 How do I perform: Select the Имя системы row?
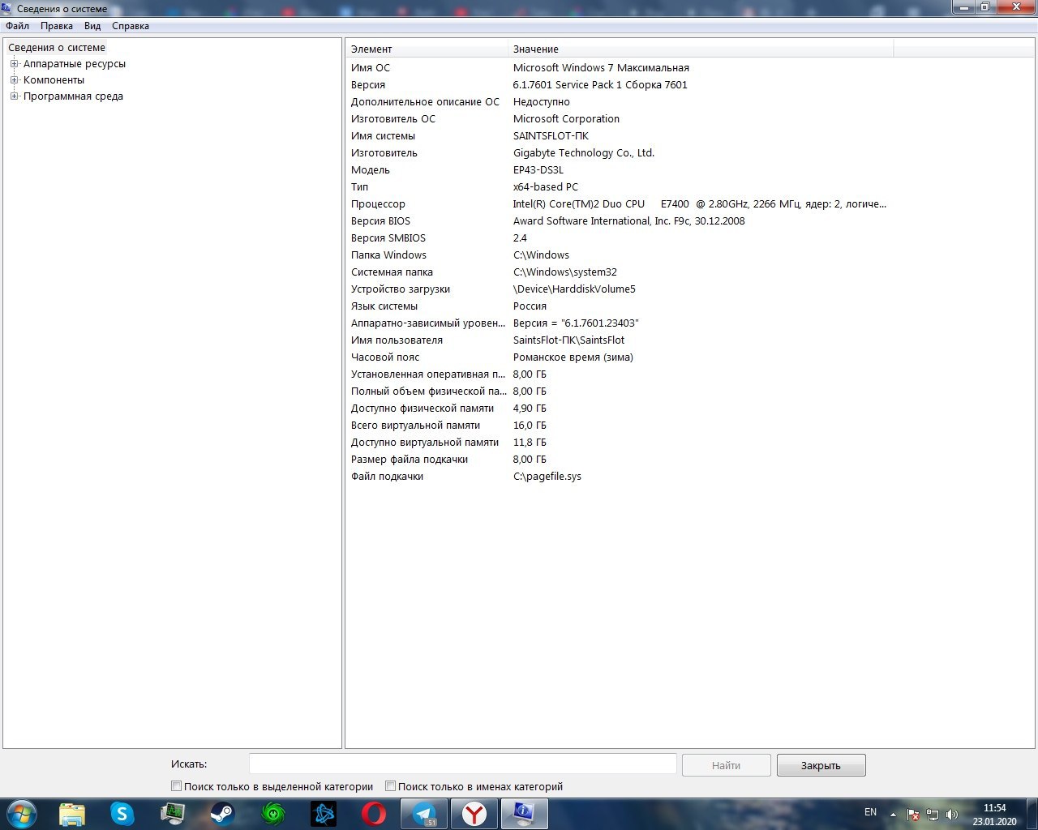[x=620, y=135]
